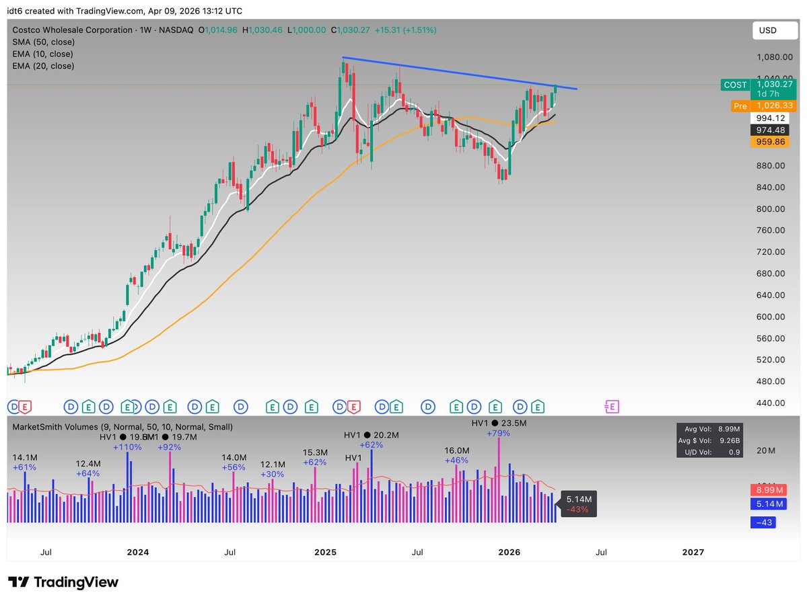Select the SMA (50, close) indicator legend
The image size is (807, 603).
(x=43, y=42)
